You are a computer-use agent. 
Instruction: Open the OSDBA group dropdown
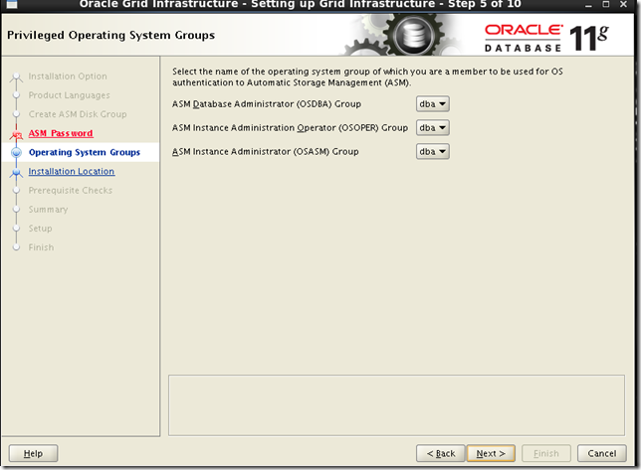tap(433, 104)
